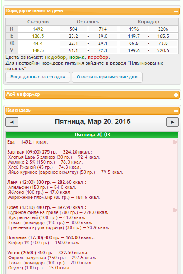Click the перебор color legend word
Viewport: 183px width, 274px height.
point(98,57)
